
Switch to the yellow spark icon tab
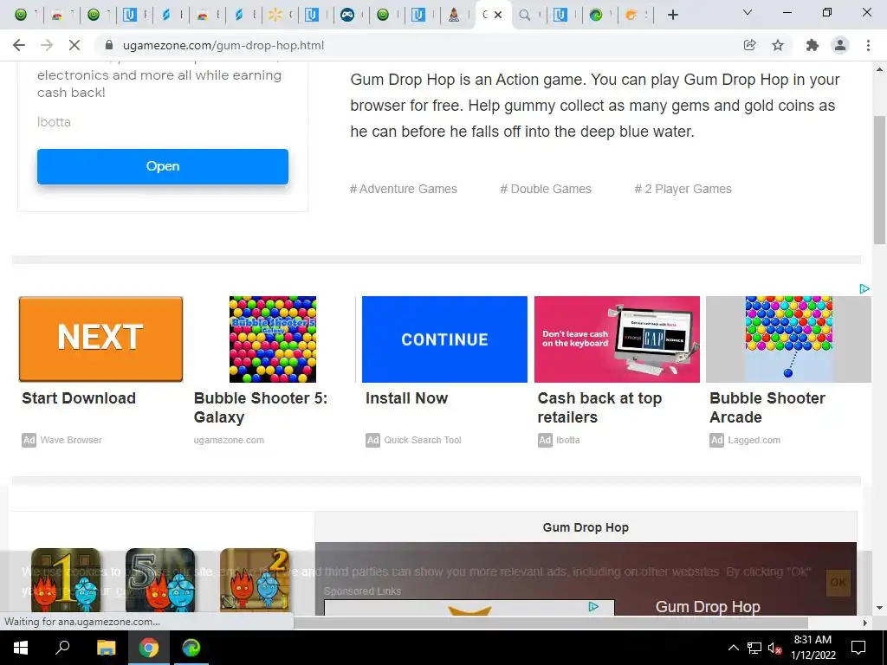pos(275,15)
